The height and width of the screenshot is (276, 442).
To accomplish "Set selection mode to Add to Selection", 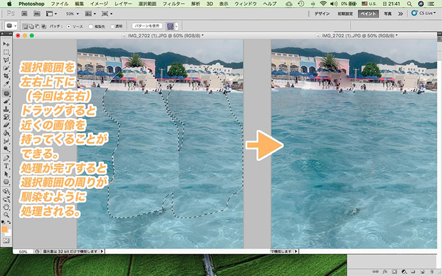I will [x=31, y=26].
